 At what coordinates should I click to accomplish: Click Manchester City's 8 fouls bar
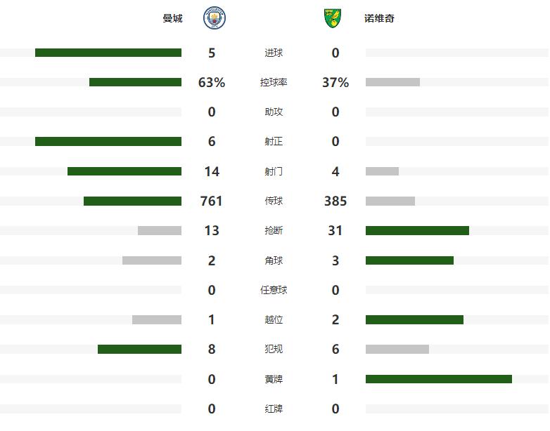coord(139,349)
